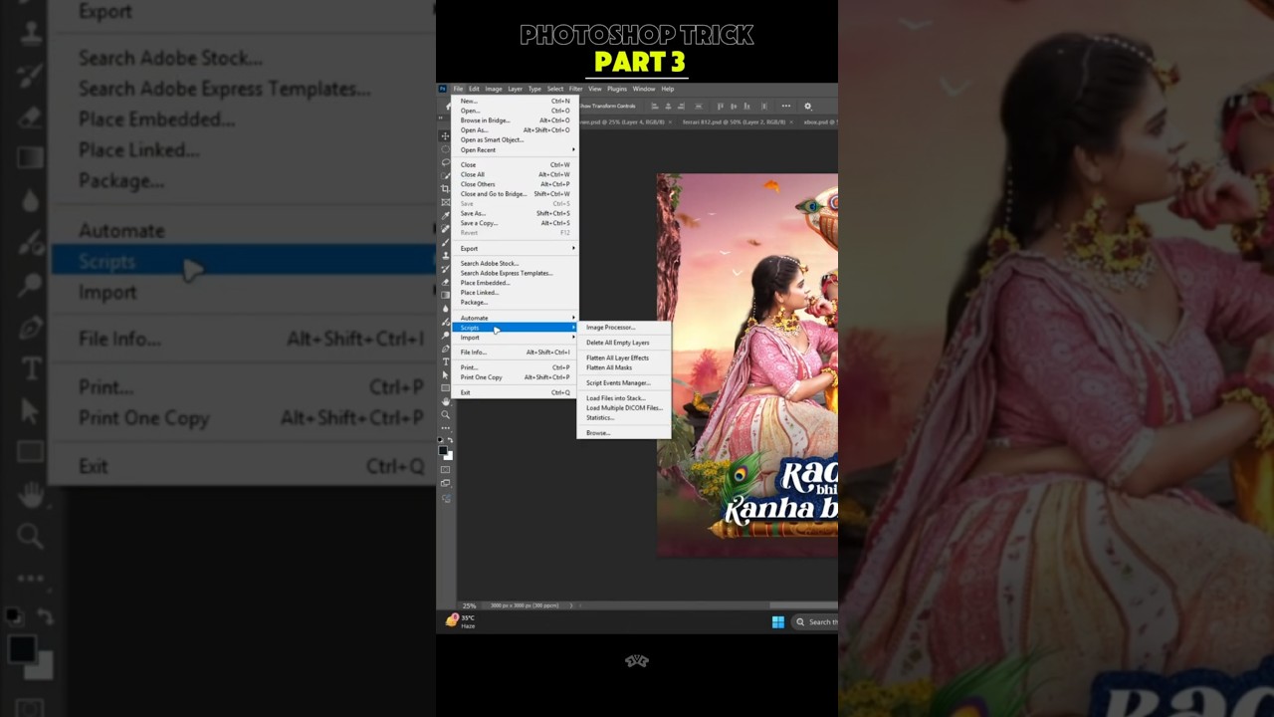
Task: Choose Load Files into Stack...
Action: 624,398
